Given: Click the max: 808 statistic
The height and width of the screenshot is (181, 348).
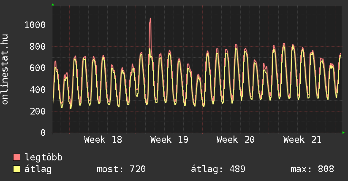Looking at the screenshot, I should coord(312,169).
